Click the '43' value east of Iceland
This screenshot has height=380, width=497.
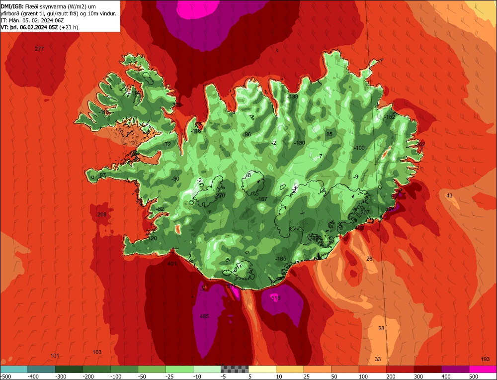[449, 195]
